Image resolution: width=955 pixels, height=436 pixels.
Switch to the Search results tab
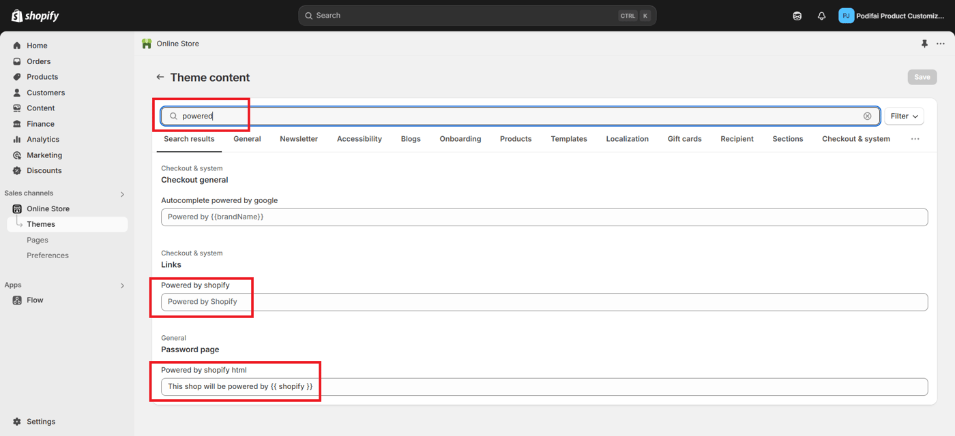189,139
